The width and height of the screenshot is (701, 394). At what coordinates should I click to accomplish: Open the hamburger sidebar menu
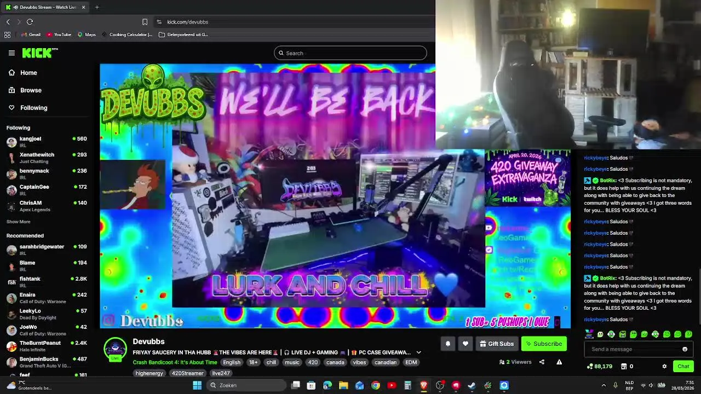point(12,53)
